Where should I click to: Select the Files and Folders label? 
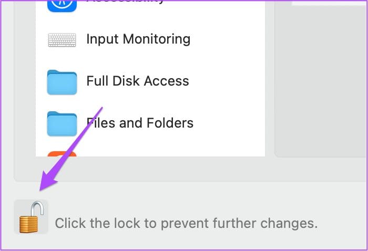tap(140, 123)
